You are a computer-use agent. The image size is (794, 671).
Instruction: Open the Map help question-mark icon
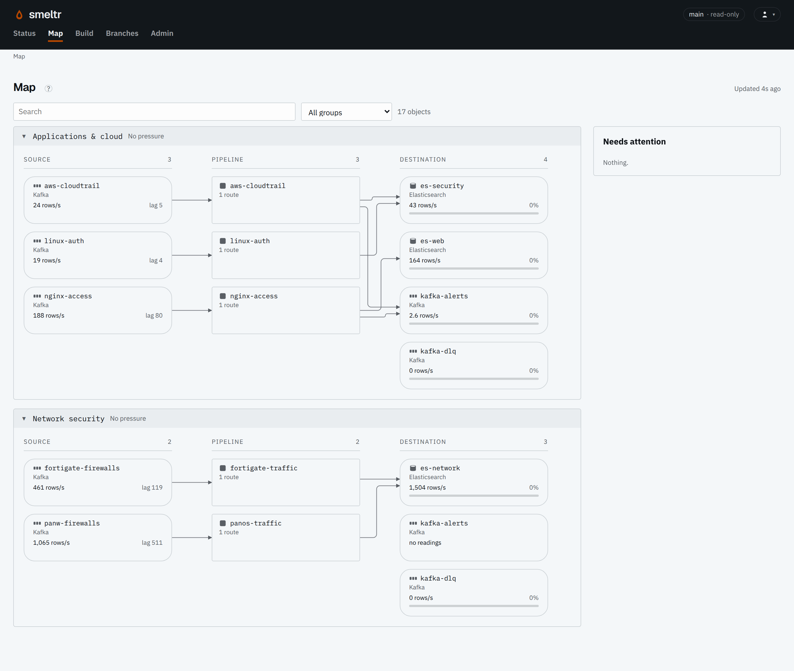[48, 88]
